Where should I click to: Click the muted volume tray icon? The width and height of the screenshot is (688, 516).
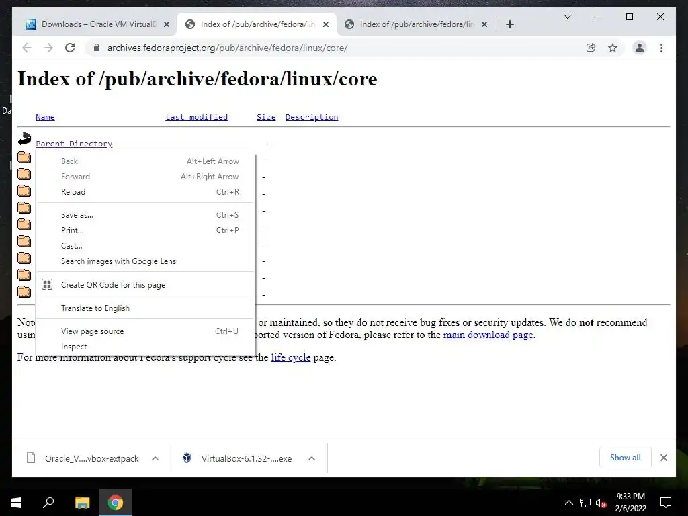coord(601,503)
